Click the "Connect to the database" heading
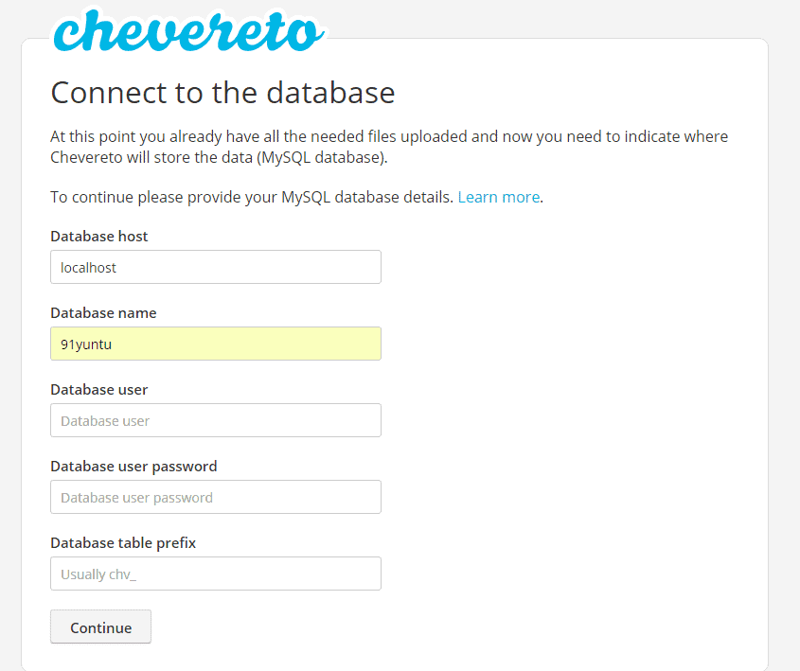 coord(222,93)
